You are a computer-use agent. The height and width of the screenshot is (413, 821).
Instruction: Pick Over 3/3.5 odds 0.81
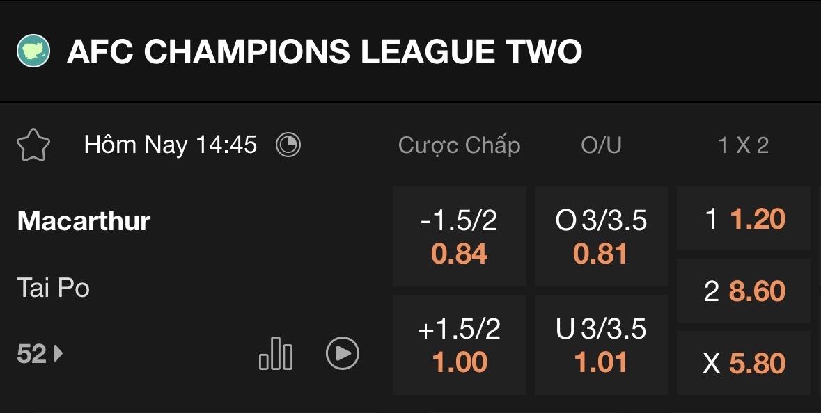pos(601,236)
